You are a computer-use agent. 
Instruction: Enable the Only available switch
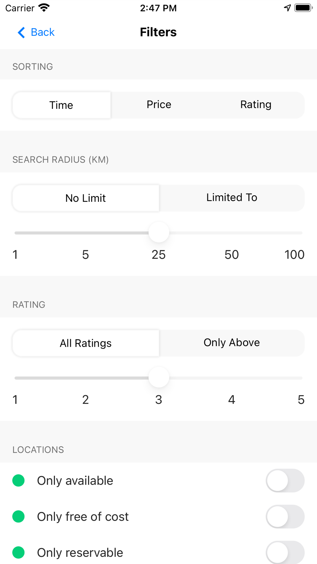(285, 481)
